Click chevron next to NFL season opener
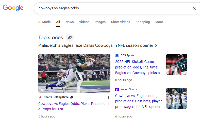Viewport: 200px width, 120px height. point(156,45)
